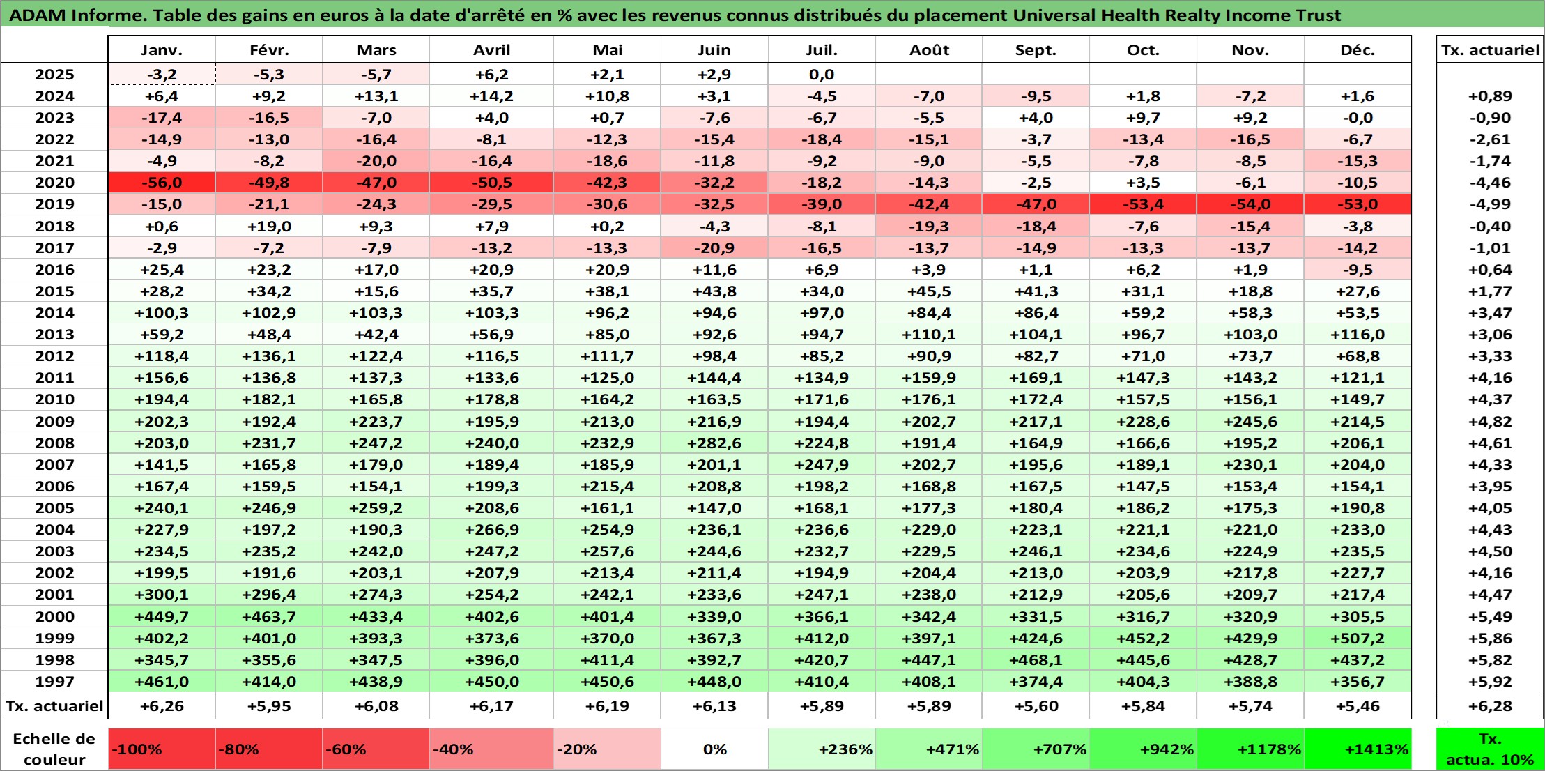
Task: Select the 2008 row label
Action: (x=54, y=443)
